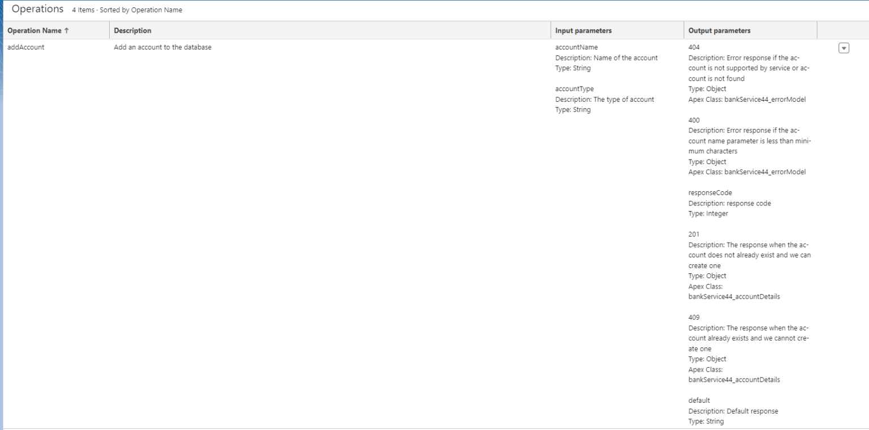
Task: Click the 404 output parameter entry
Action: pos(694,47)
